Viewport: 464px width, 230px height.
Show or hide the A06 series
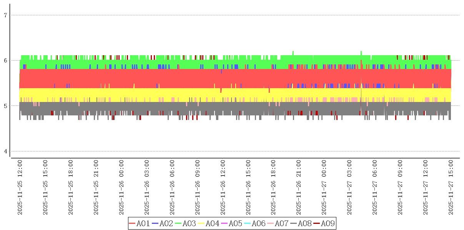point(255,223)
